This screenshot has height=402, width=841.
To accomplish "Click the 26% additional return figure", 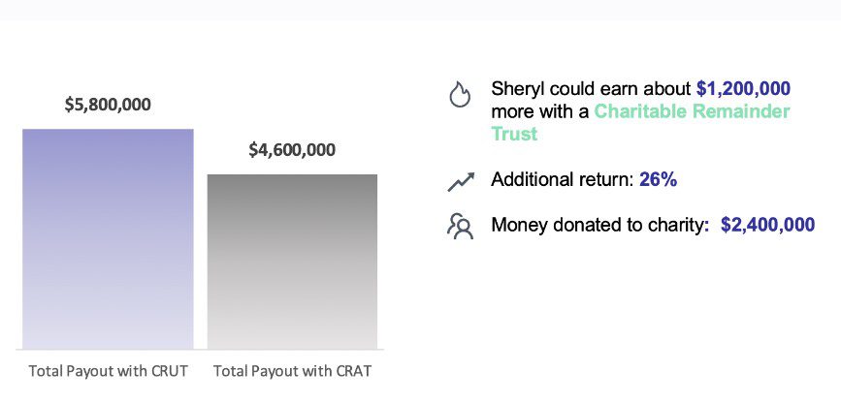I will 658,180.
